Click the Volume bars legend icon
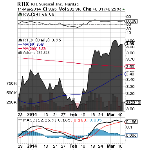This screenshot has width=141, height=150. coord(20,52)
